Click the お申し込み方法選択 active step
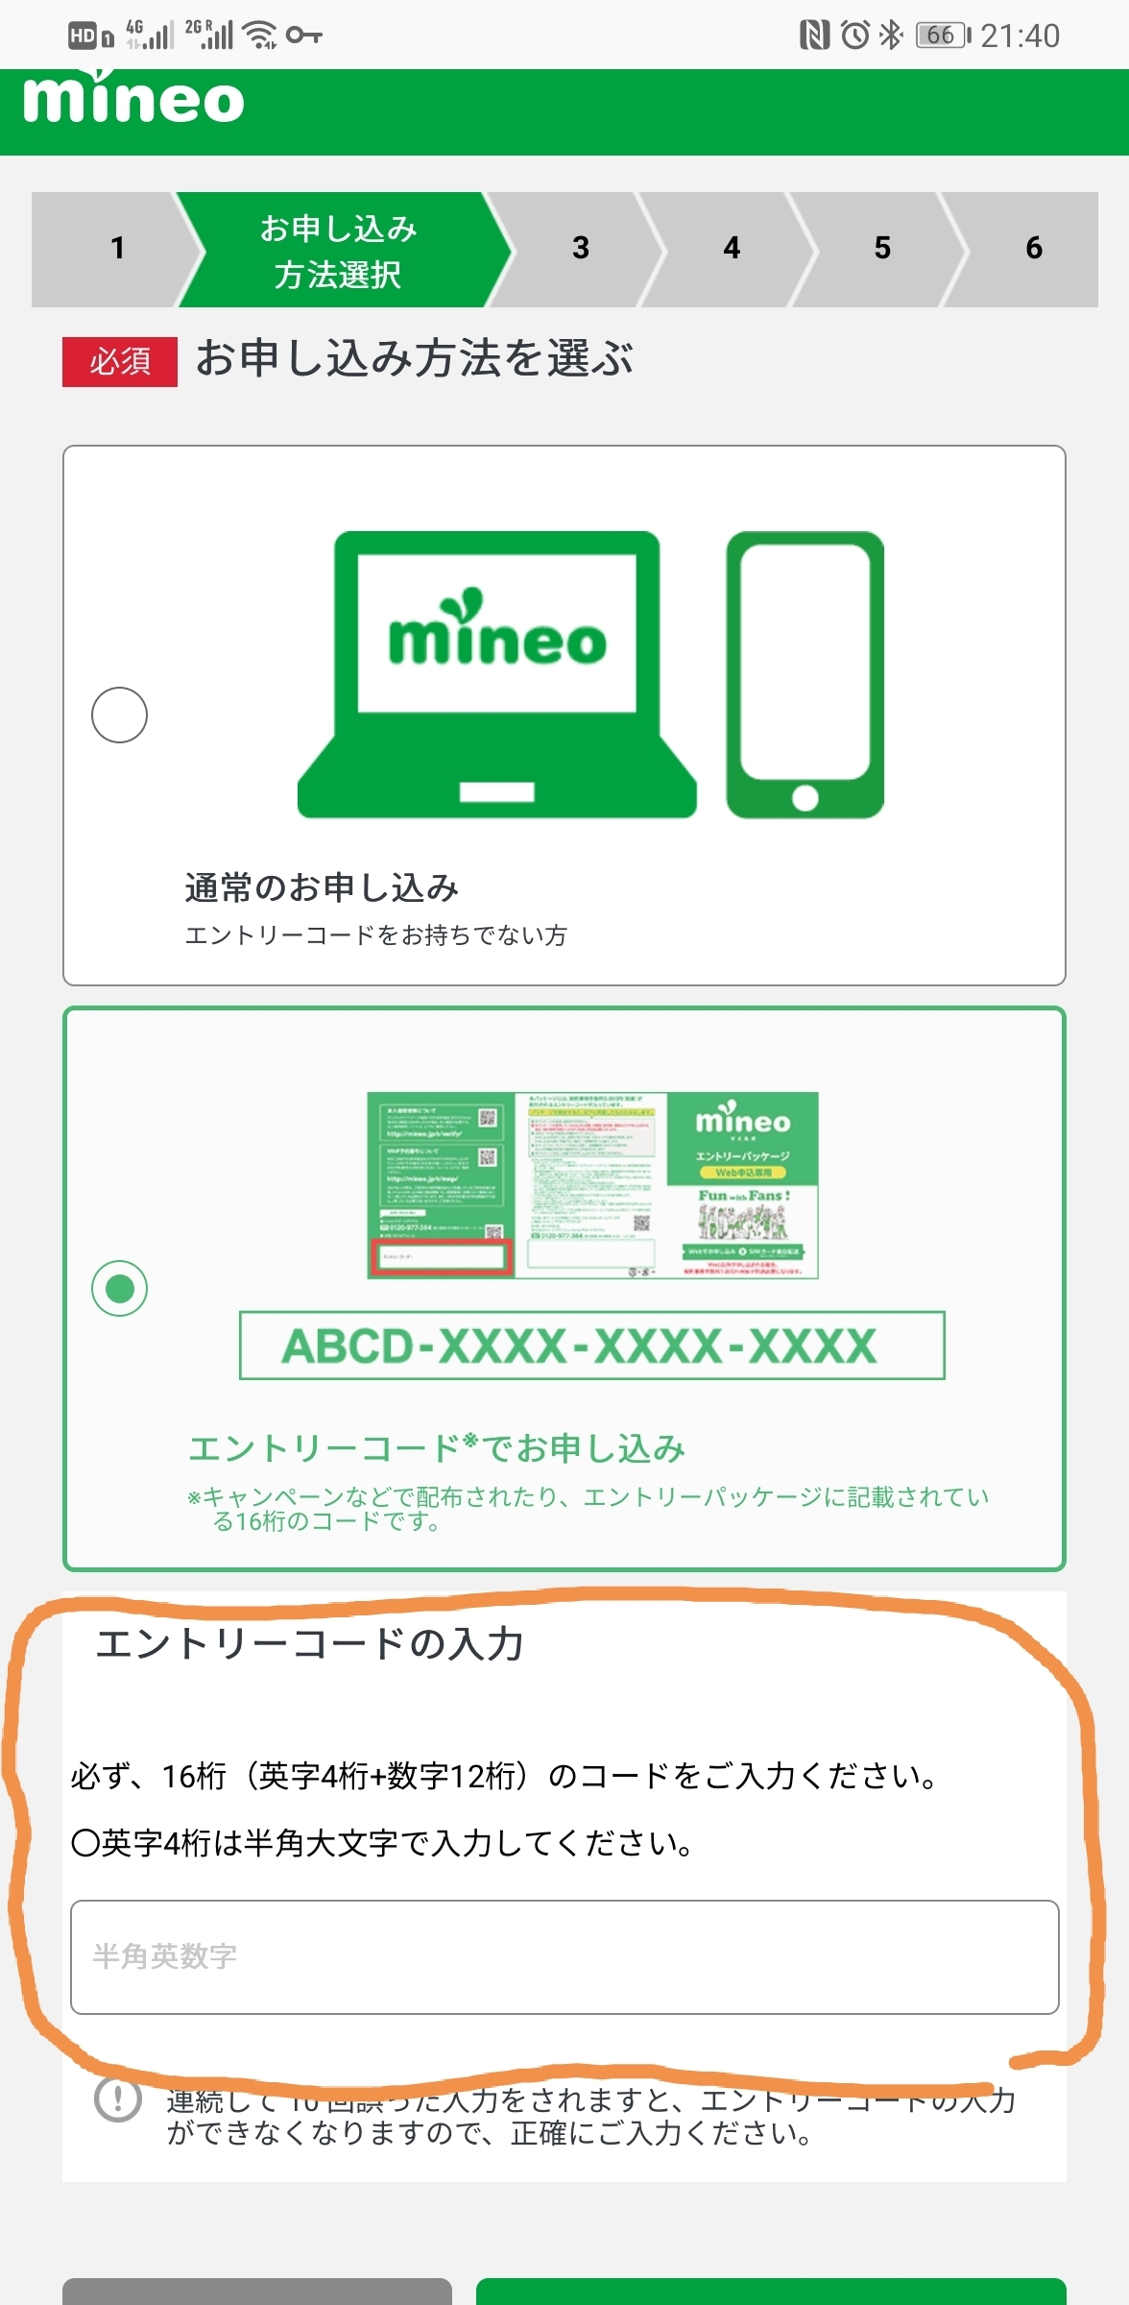Viewport: 1129px width, 2305px height. tap(338, 250)
